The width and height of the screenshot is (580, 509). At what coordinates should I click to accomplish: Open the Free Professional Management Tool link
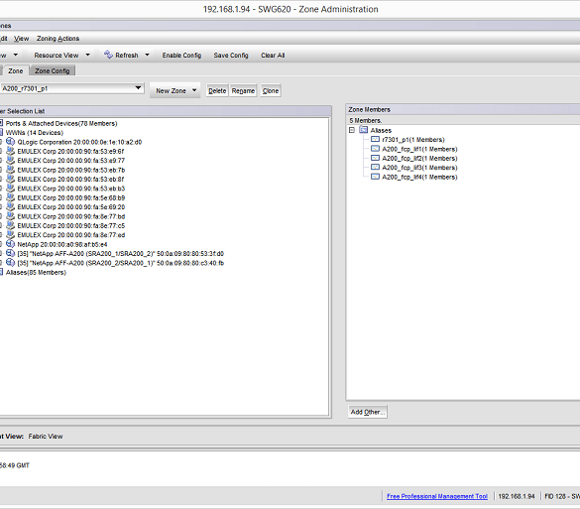click(437, 496)
